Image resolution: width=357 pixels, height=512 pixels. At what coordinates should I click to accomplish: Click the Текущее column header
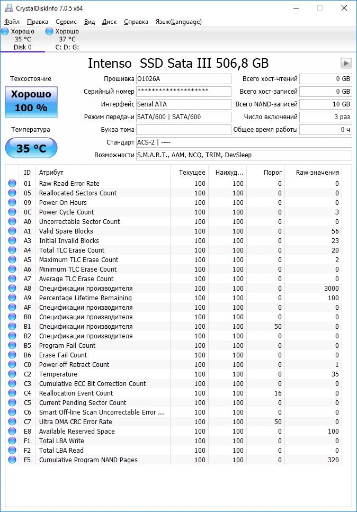coord(190,173)
